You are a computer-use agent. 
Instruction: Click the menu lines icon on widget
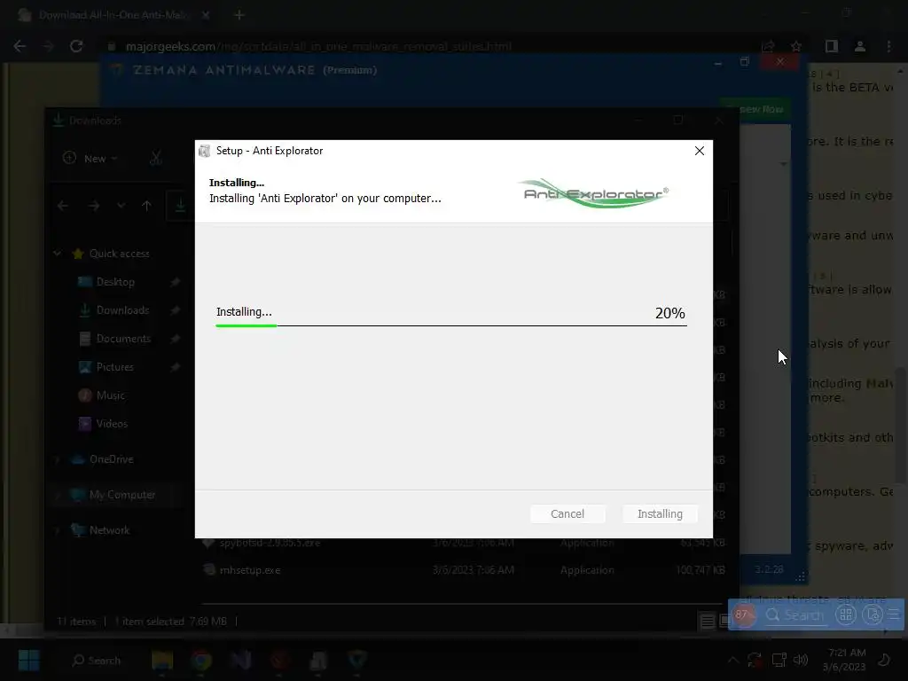click(894, 615)
